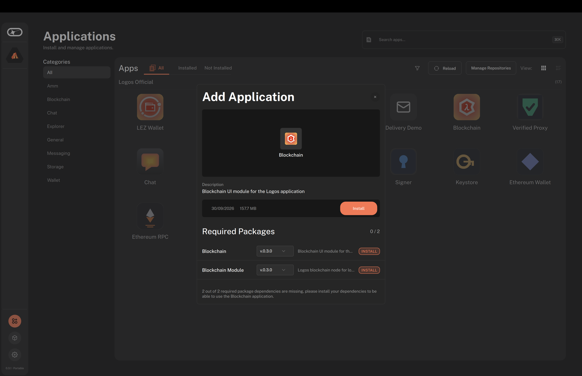582x376 pixels.
Task: Switch to the All apps tab
Action: pyautogui.click(x=157, y=68)
